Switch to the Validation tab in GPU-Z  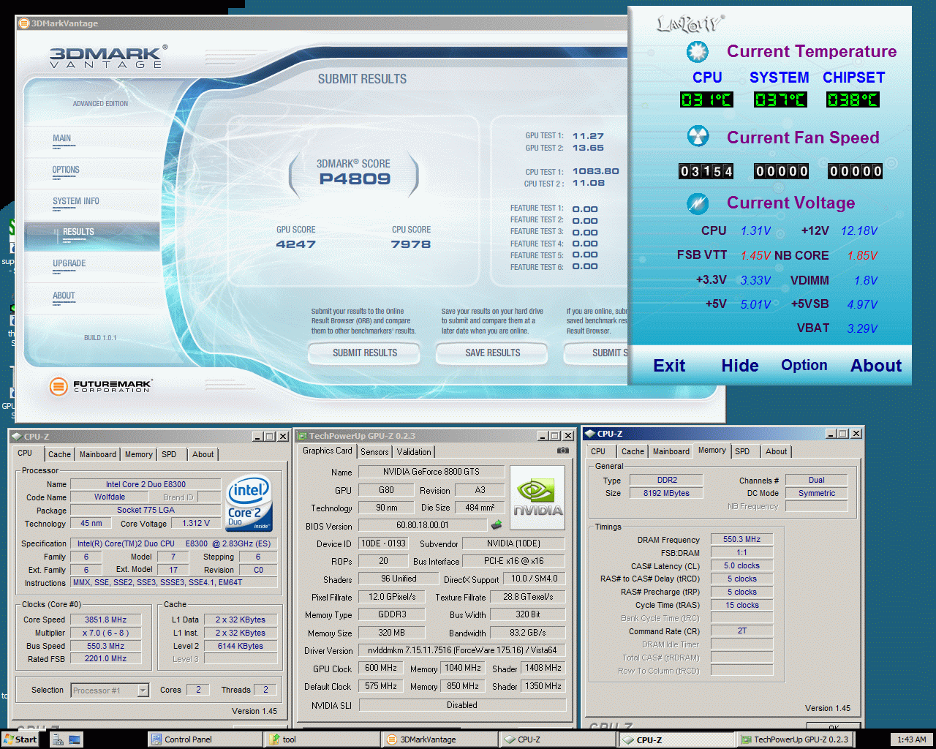pos(414,452)
